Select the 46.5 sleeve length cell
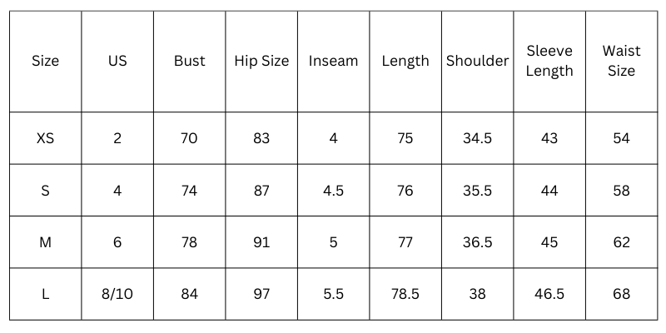Viewport: 666px width, 333px height. click(x=549, y=294)
